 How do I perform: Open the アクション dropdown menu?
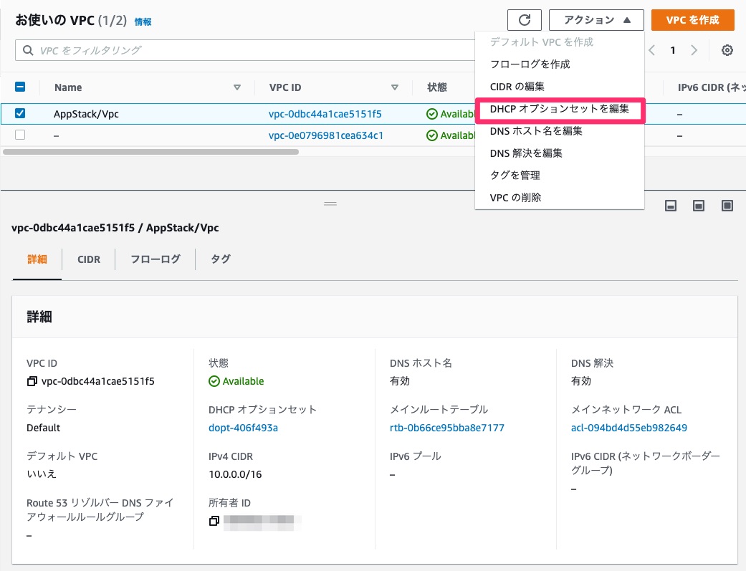pyautogui.click(x=596, y=19)
